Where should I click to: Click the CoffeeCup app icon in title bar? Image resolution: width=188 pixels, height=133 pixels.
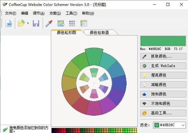(5, 4)
